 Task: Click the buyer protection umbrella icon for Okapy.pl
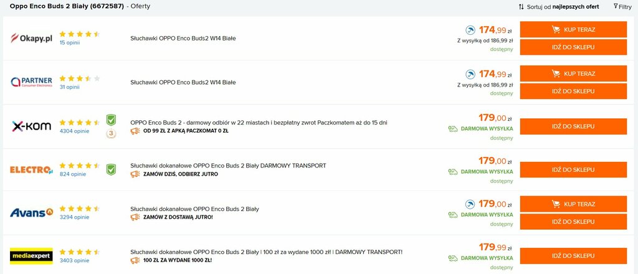click(470, 30)
